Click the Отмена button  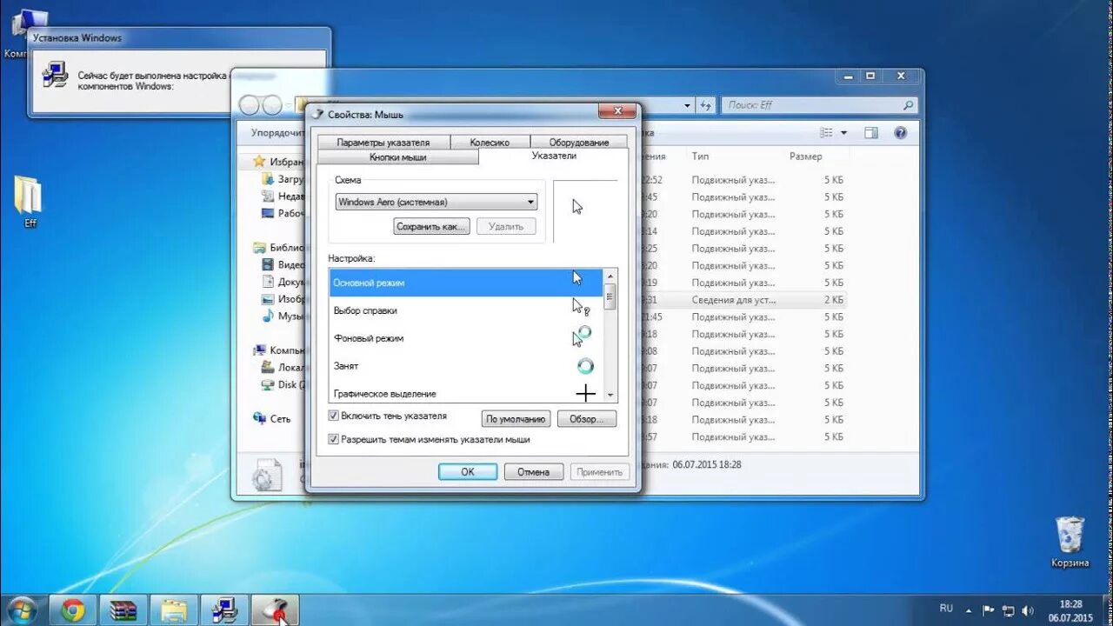click(x=534, y=472)
